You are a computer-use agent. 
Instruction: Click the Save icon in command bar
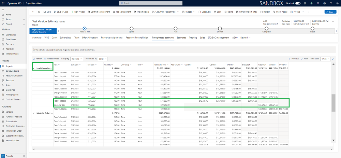click(44, 12)
